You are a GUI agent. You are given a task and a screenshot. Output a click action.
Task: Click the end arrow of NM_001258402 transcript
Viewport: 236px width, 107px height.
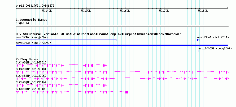pos(106,85)
